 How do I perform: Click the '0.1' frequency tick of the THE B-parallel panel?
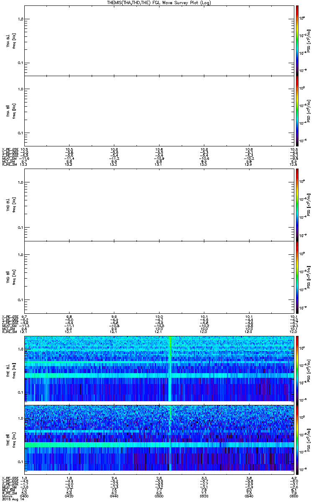tap(21, 461)
